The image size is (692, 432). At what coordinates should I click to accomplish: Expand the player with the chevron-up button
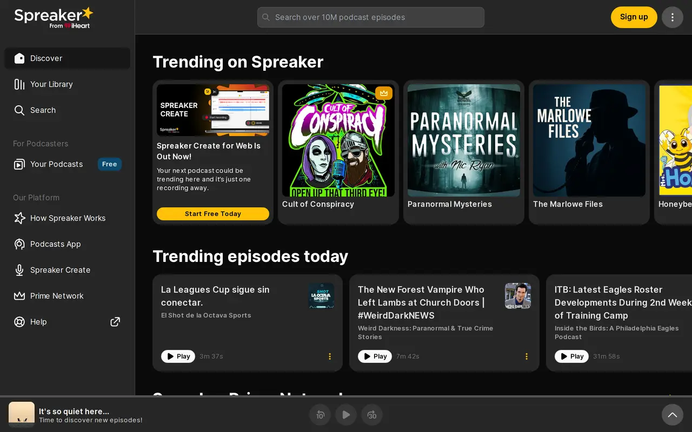pyautogui.click(x=673, y=415)
